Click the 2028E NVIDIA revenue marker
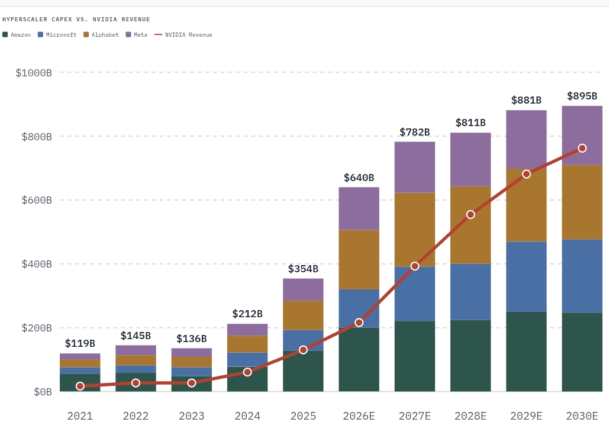The height and width of the screenshot is (435, 609). [x=471, y=215]
